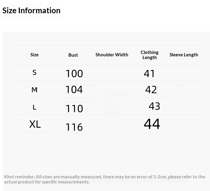Click the clothing length value 41
Image resolution: width=210 pixels, height=191 pixels.
(149, 74)
